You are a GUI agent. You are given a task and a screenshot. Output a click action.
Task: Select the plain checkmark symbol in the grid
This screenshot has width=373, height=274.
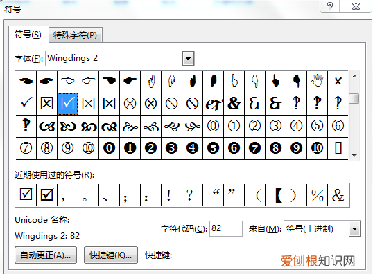click(26, 103)
